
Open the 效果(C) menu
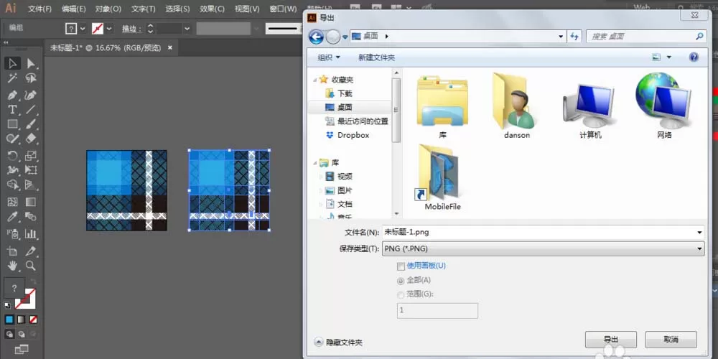tap(213, 9)
